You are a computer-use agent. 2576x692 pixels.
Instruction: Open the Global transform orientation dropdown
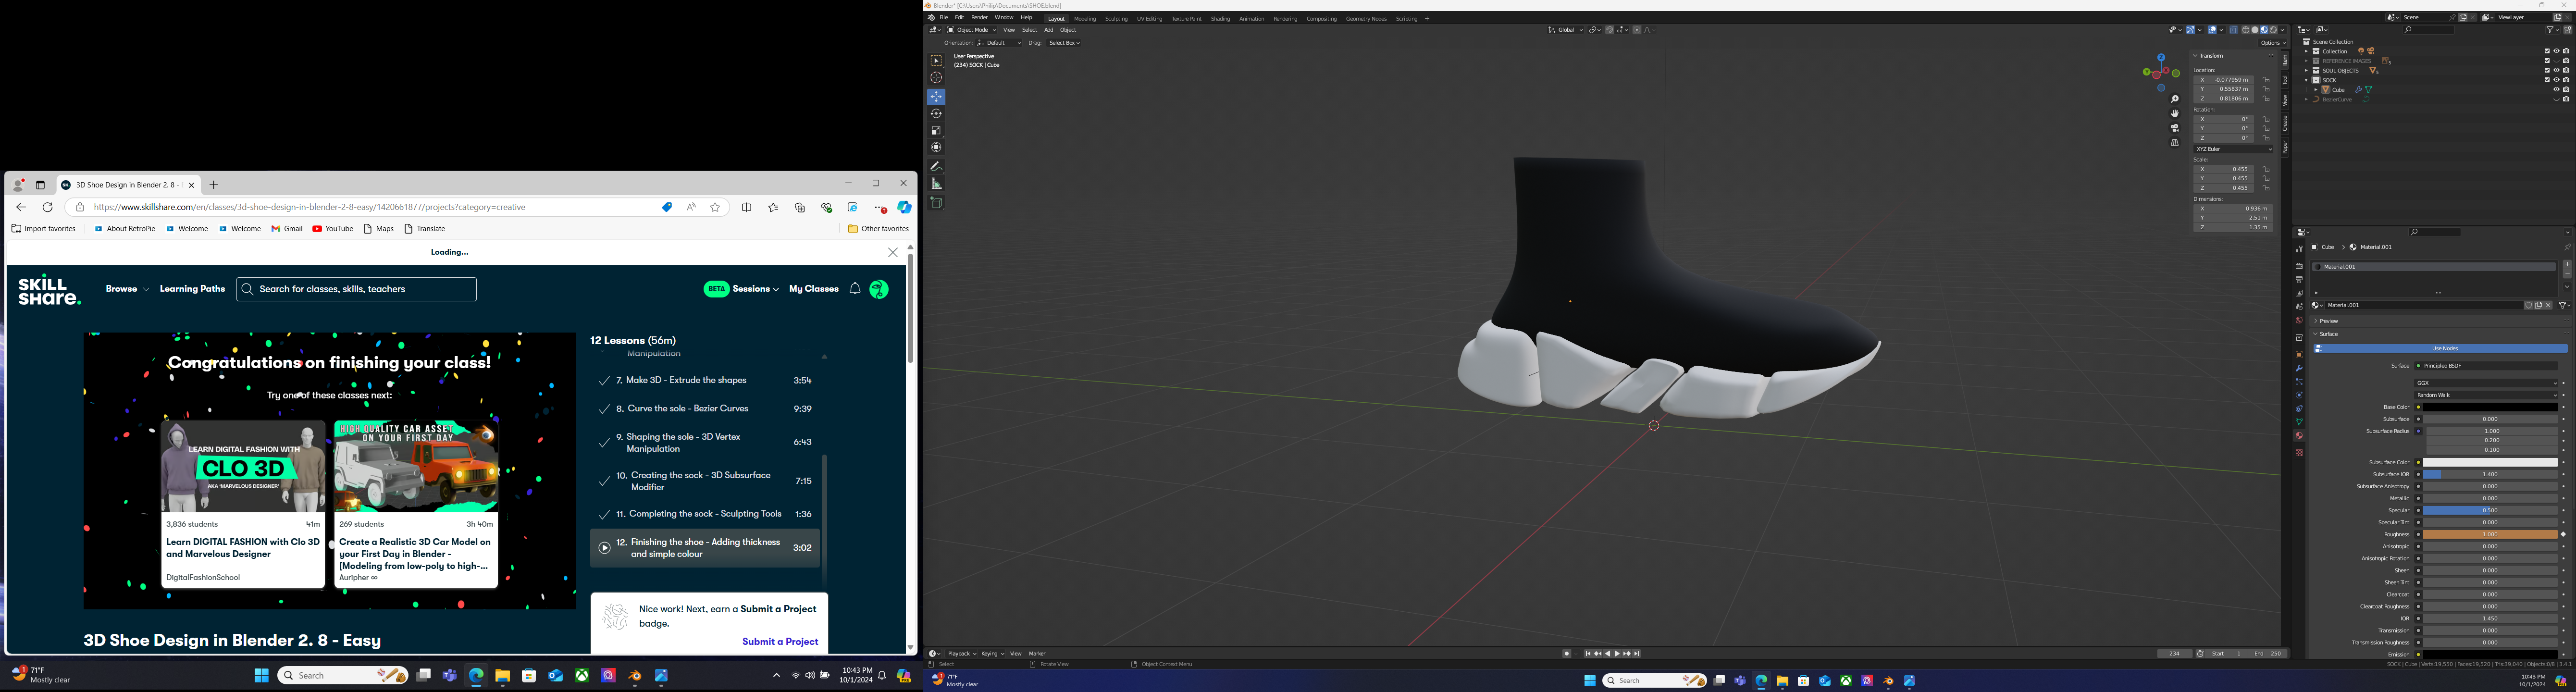pyautogui.click(x=1565, y=30)
